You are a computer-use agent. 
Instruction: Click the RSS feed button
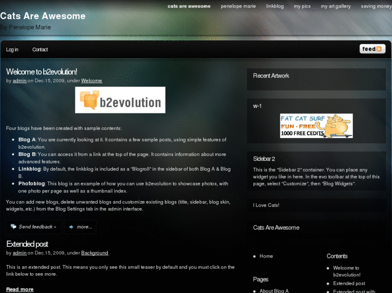pyautogui.click(x=372, y=49)
